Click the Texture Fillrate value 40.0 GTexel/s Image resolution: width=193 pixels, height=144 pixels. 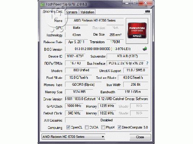pos(133,77)
